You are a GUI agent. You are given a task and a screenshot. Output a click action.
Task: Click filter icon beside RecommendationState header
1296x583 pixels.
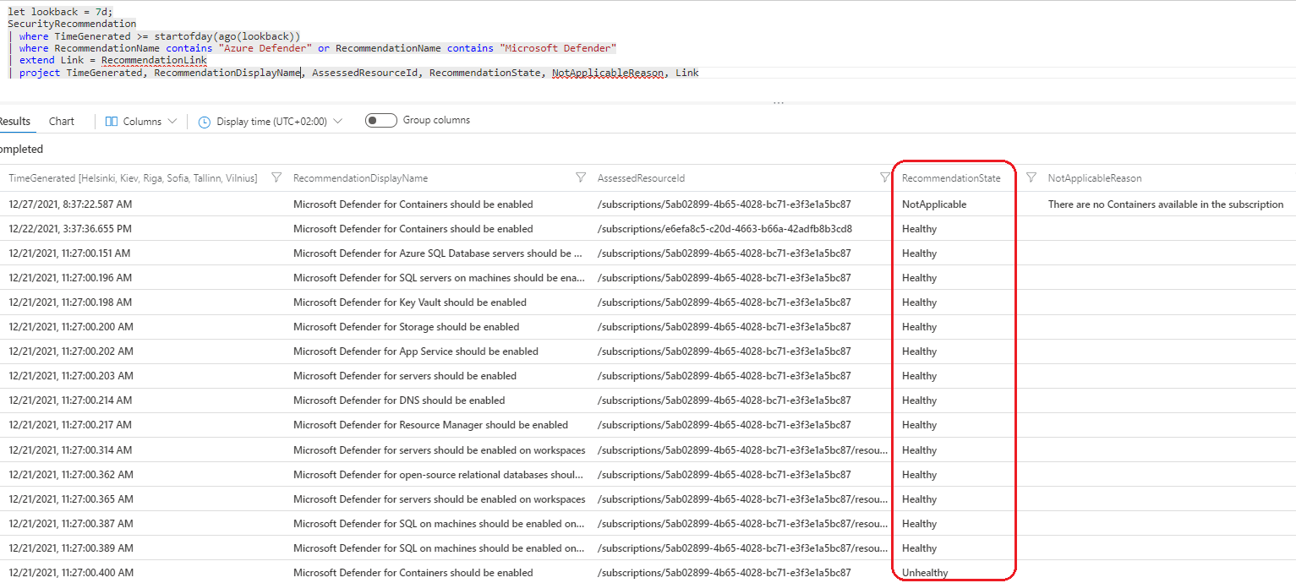pos(1031,177)
